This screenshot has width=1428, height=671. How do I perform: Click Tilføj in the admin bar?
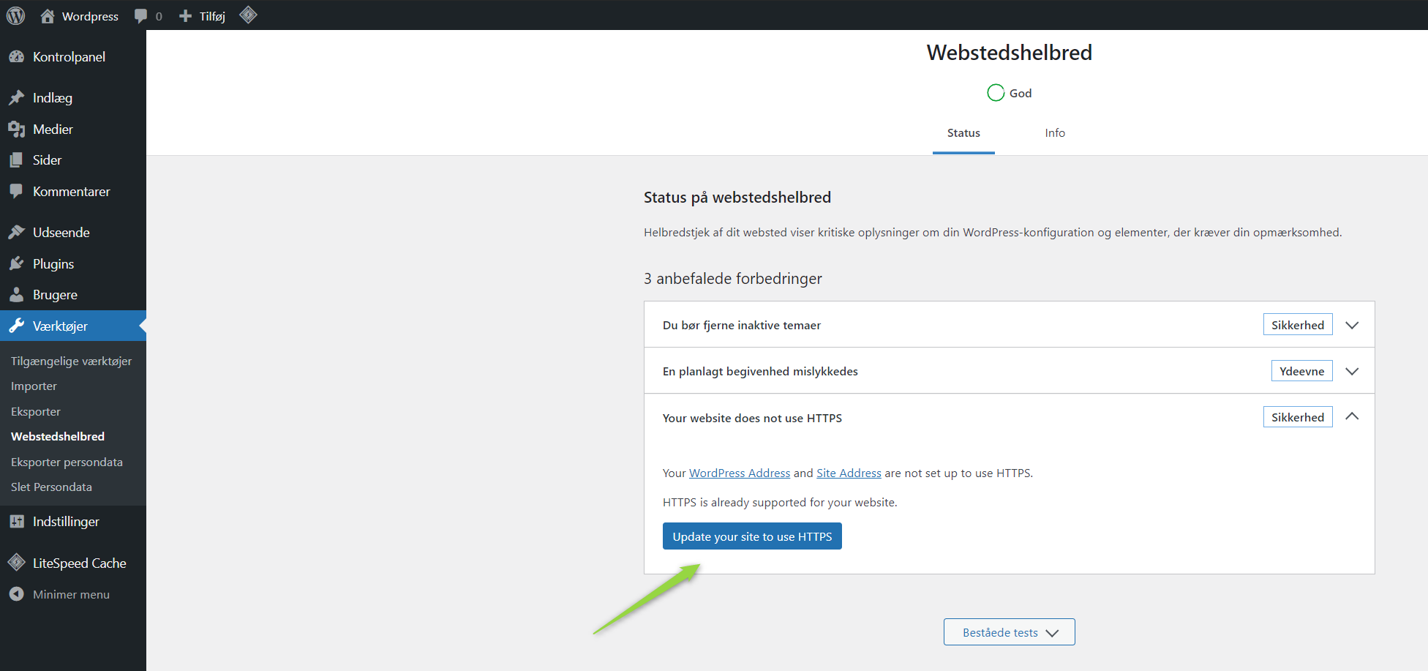point(212,16)
